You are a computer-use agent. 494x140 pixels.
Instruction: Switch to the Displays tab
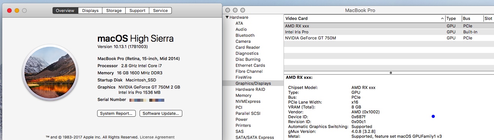point(90,11)
